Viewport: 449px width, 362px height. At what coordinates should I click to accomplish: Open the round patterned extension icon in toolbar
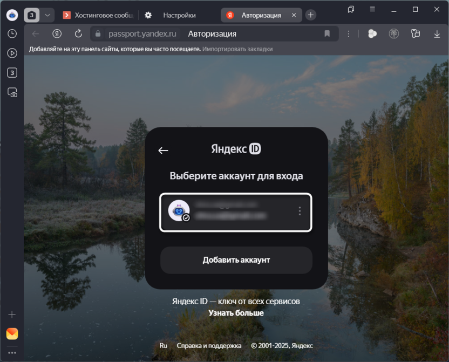coord(394,34)
